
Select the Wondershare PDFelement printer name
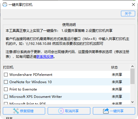click(x=31, y=75)
